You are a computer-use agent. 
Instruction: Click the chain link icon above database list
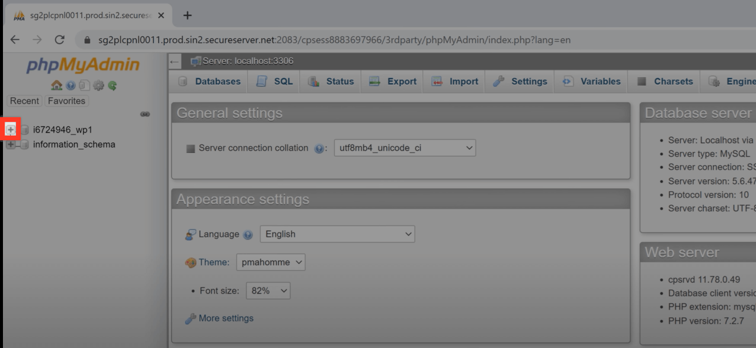click(145, 114)
